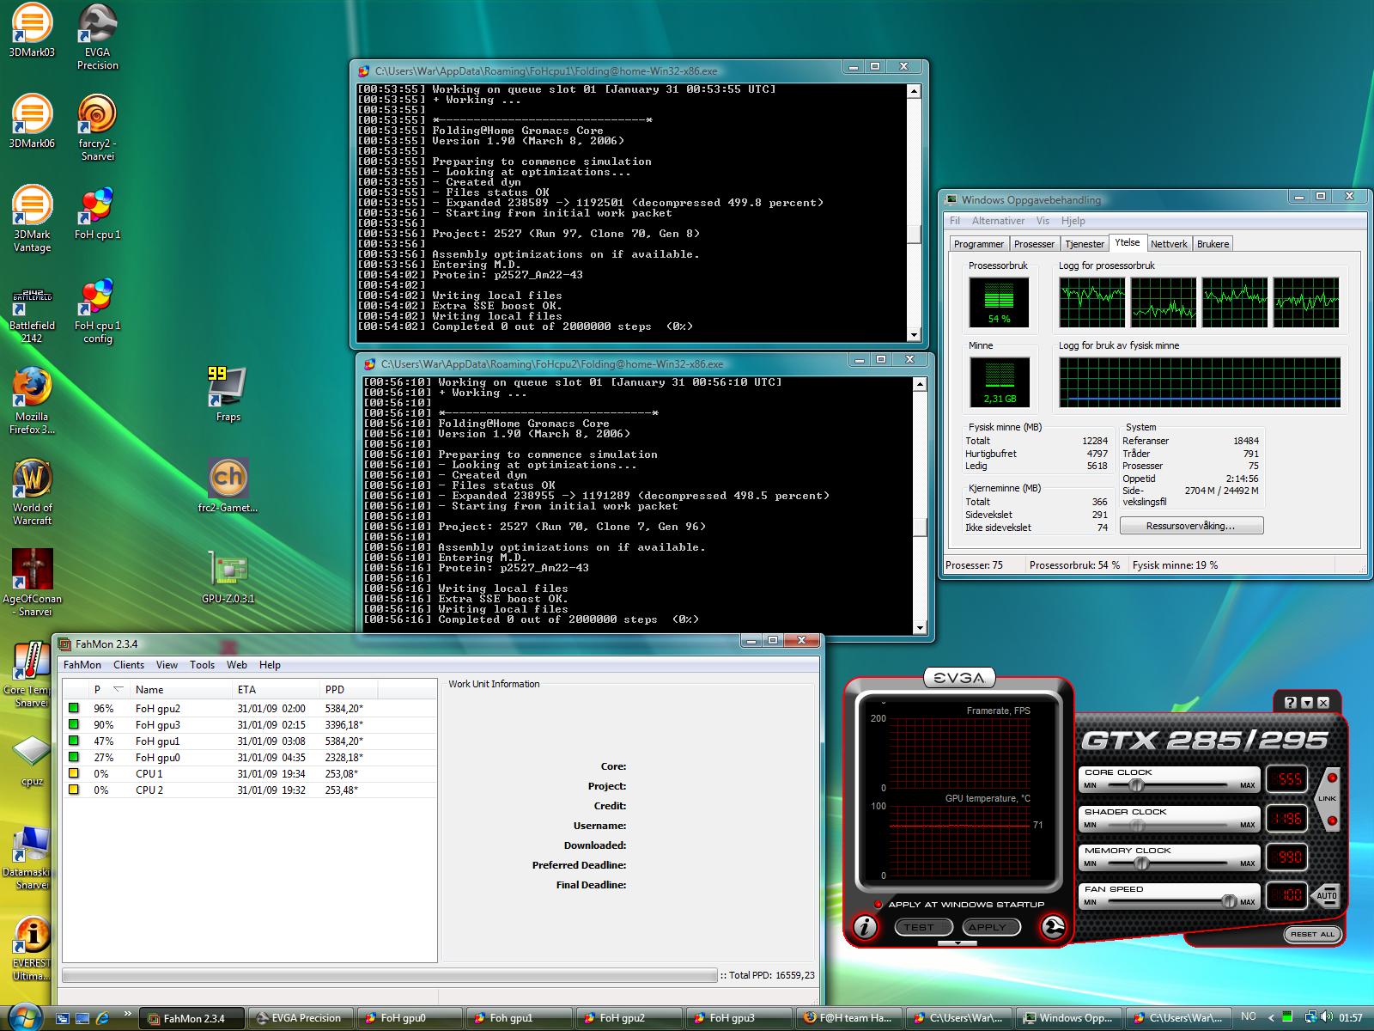Click the PPD column header in FahMon
The image size is (1374, 1031).
pyautogui.click(x=348, y=689)
